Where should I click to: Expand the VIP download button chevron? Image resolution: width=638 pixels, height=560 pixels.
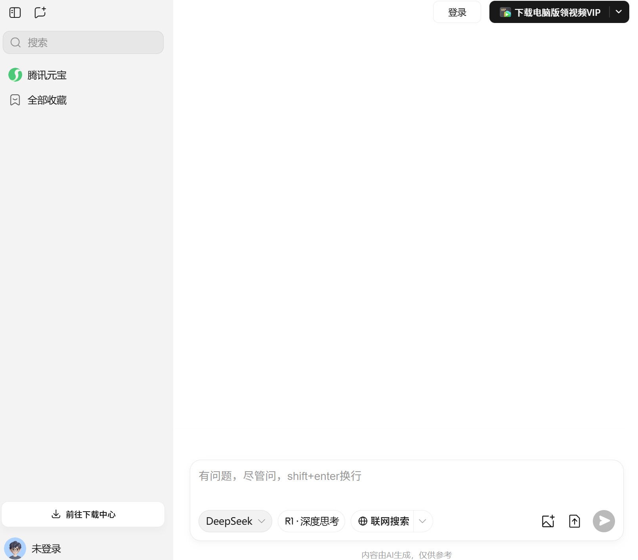pos(619,12)
